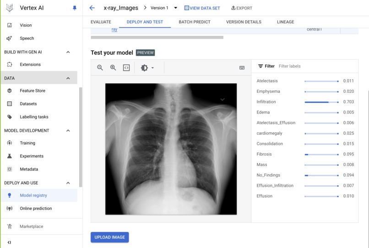
Task: Click the Upload Image button
Action: click(x=110, y=237)
